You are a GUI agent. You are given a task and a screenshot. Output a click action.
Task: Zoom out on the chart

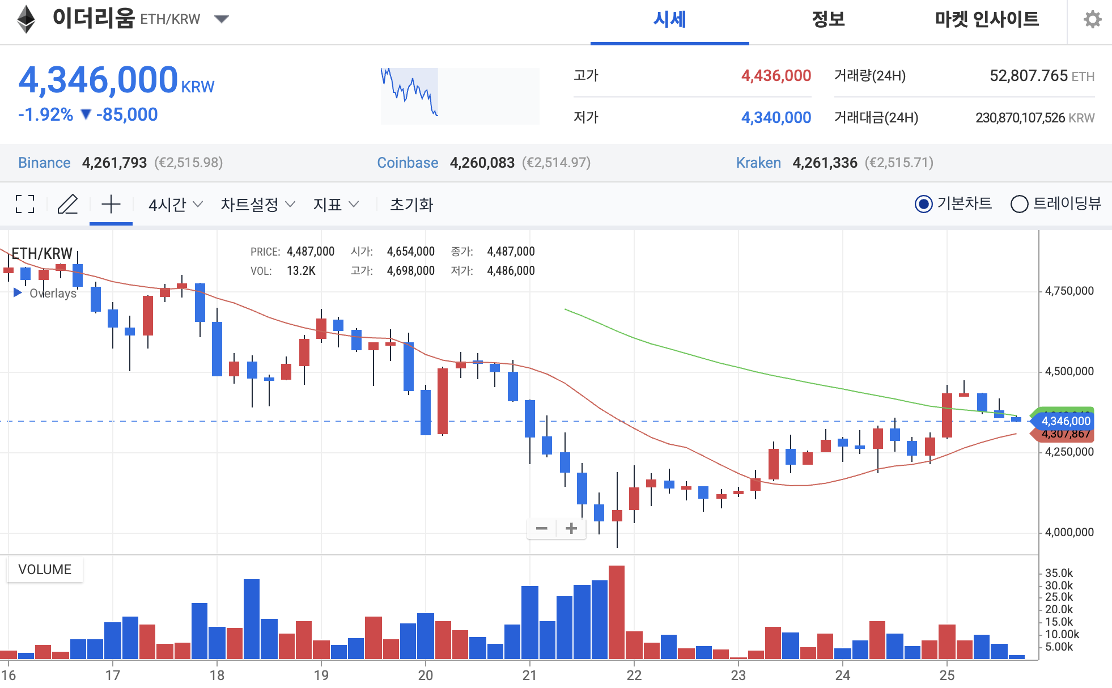point(542,528)
